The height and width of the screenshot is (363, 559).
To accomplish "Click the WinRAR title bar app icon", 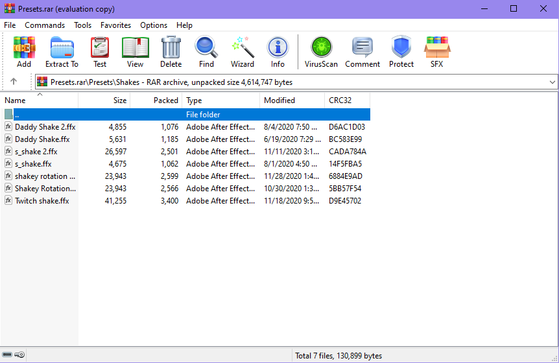I will pyautogui.click(x=10, y=8).
